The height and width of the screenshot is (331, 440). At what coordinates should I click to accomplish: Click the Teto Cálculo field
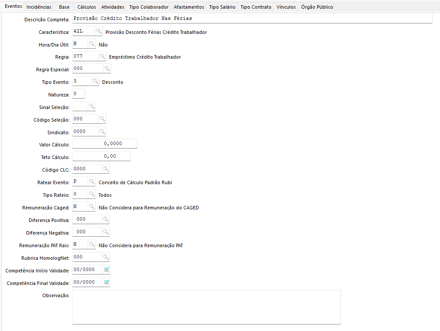point(101,156)
